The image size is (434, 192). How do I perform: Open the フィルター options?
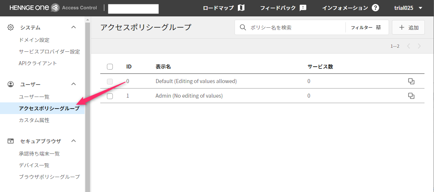pyautogui.click(x=366, y=27)
